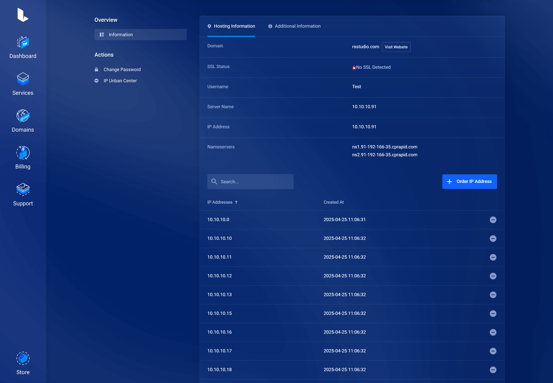
Task: Click the IP Unban Center icon
Action: (x=96, y=81)
